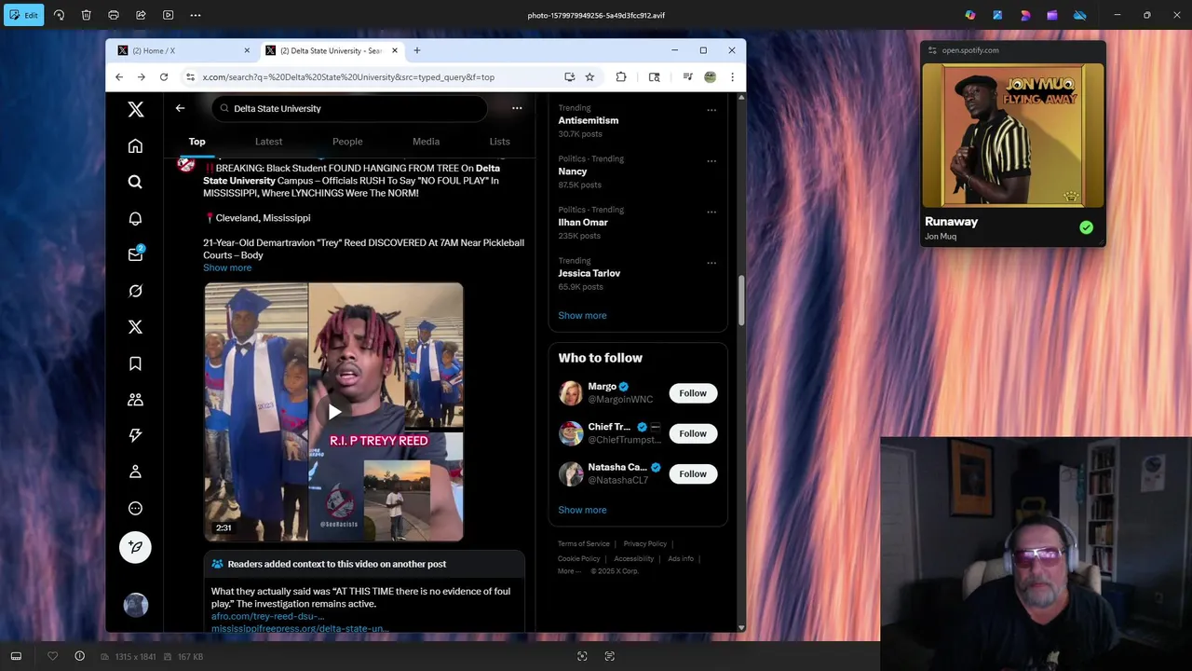
Task: Open the Photos 'See more' ellipsis menu
Action: coord(196,15)
